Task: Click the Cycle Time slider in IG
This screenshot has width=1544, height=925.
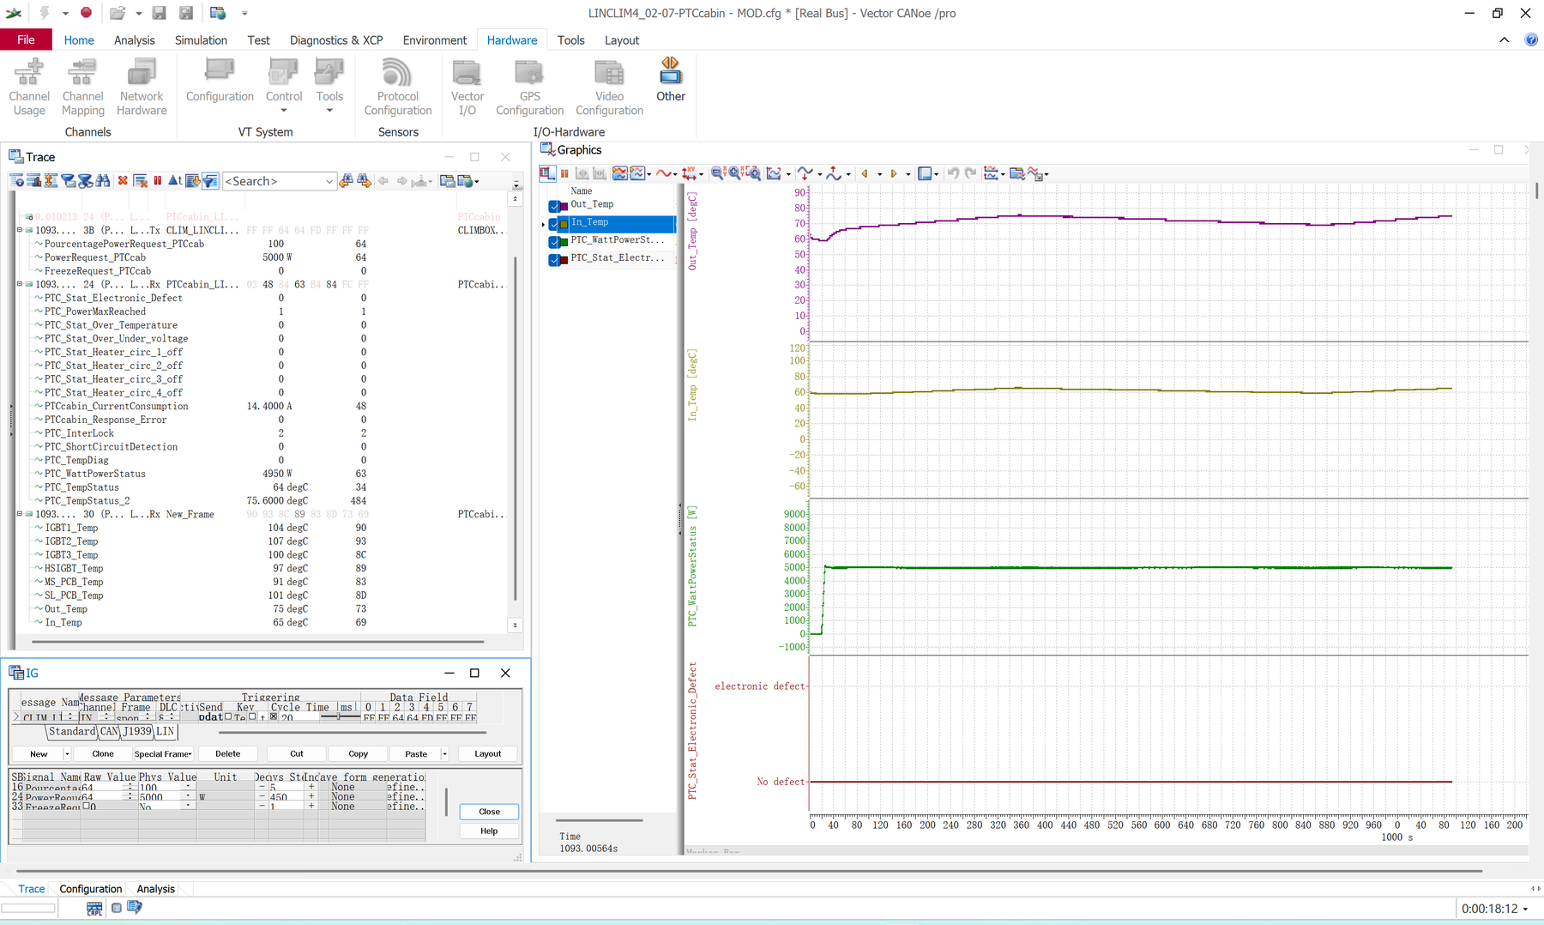Action: (x=340, y=716)
